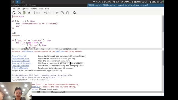Click the GNU/Linux link in welcome line
Image resolution: width=178 pixels, height=100 pixels.
[60, 51]
